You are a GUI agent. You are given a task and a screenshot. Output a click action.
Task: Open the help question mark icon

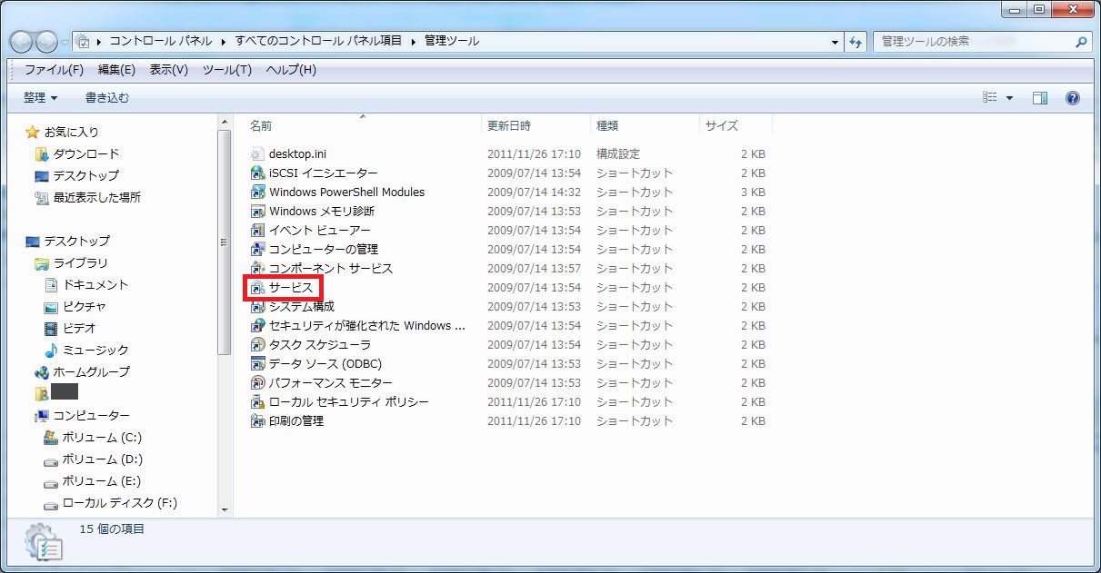[x=1072, y=98]
